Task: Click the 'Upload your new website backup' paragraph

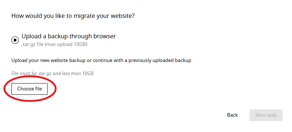Action: (102, 61)
